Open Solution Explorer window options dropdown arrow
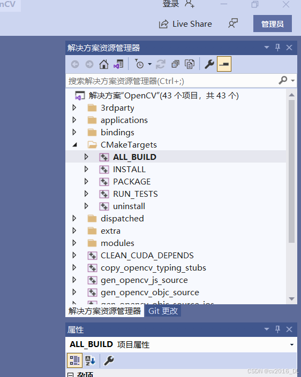The width and height of the screenshot is (301, 377). click(267, 48)
